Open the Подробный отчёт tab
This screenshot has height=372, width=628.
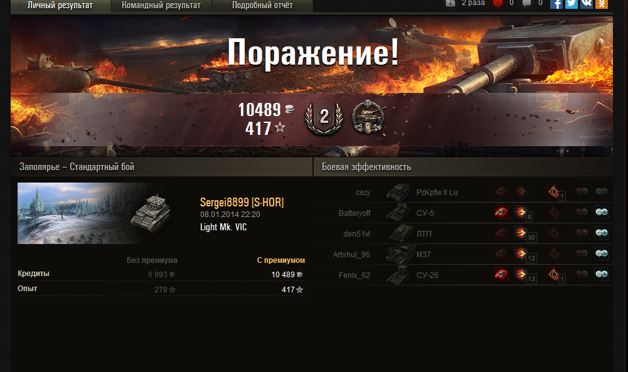[x=262, y=6]
